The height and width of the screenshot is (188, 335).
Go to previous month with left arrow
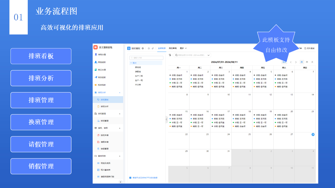291,62
